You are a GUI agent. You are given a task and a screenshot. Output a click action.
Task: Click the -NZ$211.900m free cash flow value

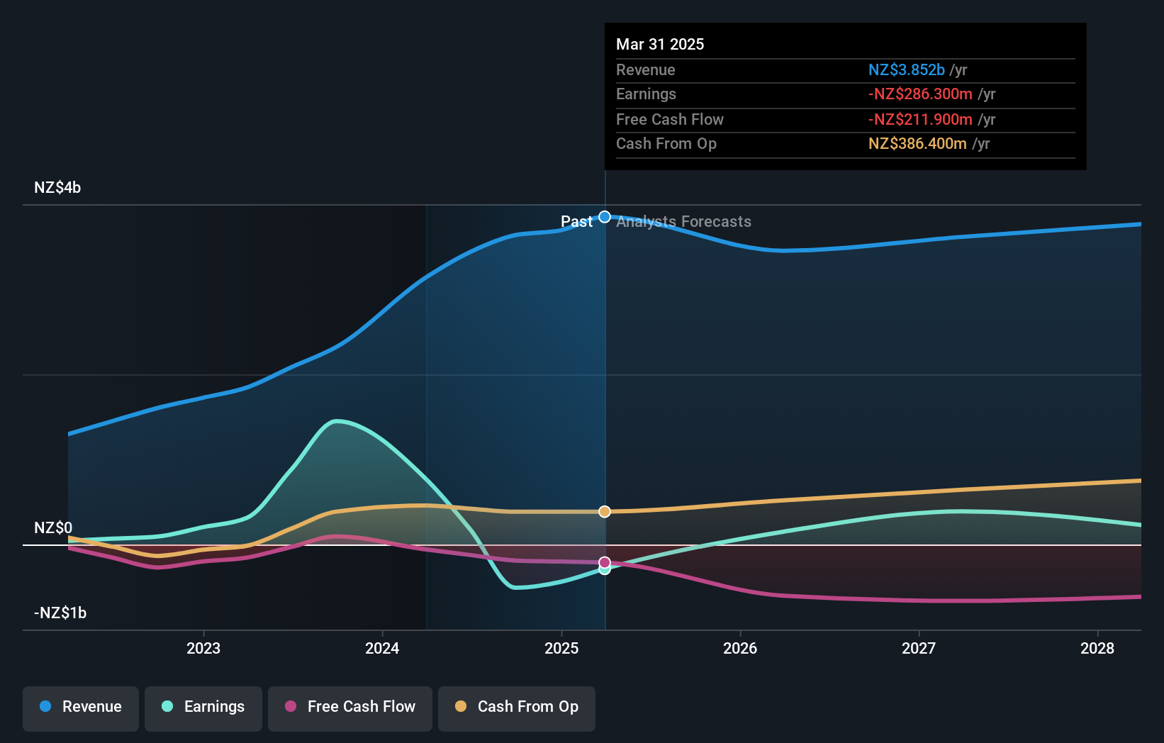(x=920, y=120)
